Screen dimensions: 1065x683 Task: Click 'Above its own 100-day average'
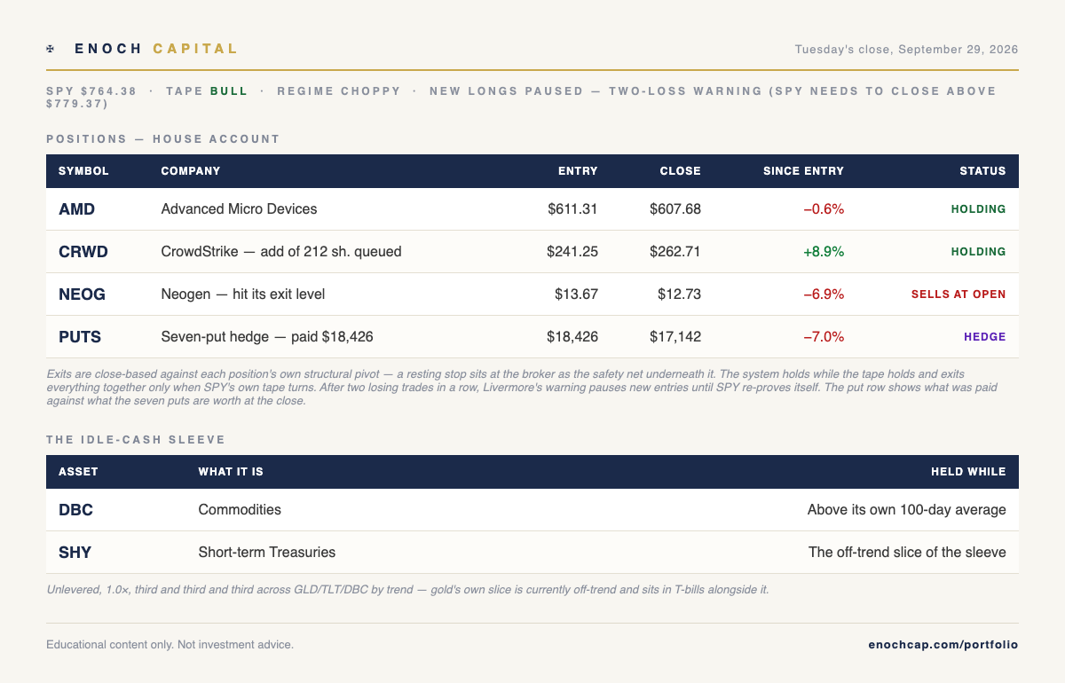[x=907, y=510]
